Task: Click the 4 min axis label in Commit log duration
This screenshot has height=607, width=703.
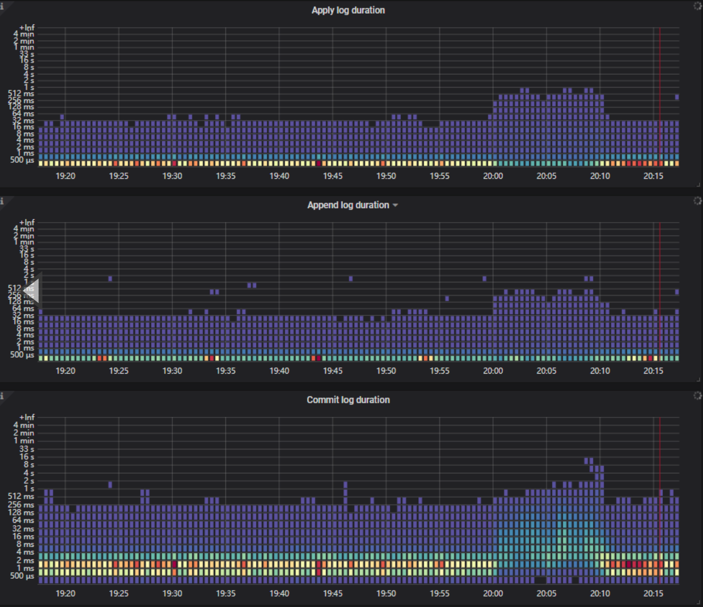Action: 24,425
